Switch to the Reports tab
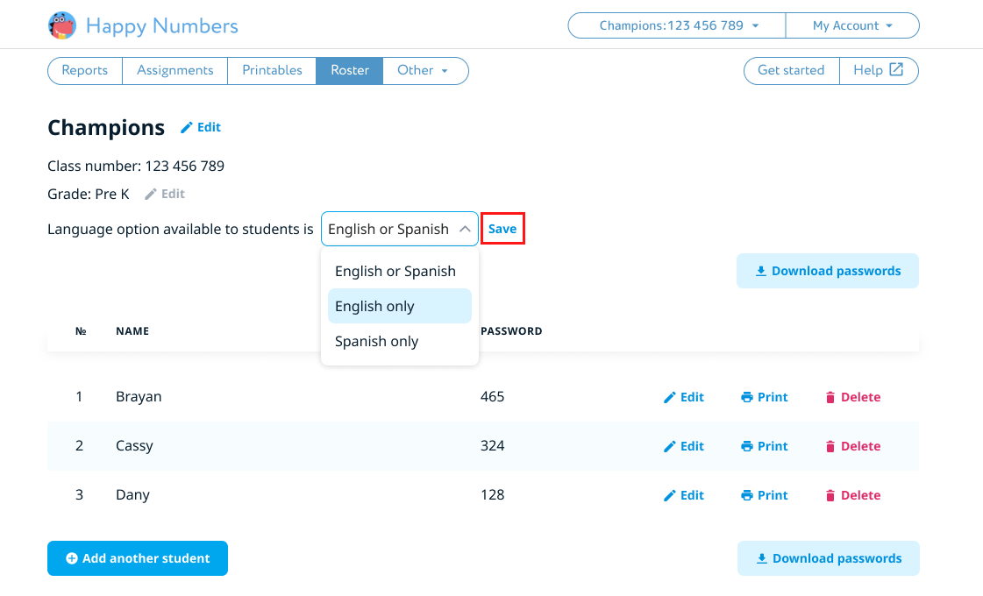This screenshot has height=596, width=983. [x=85, y=70]
